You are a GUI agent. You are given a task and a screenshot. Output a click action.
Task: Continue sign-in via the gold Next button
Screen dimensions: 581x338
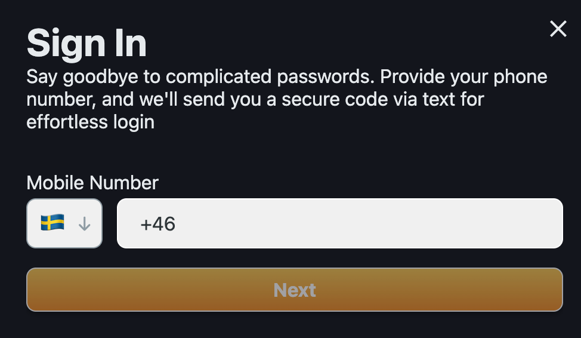click(295, 290)
